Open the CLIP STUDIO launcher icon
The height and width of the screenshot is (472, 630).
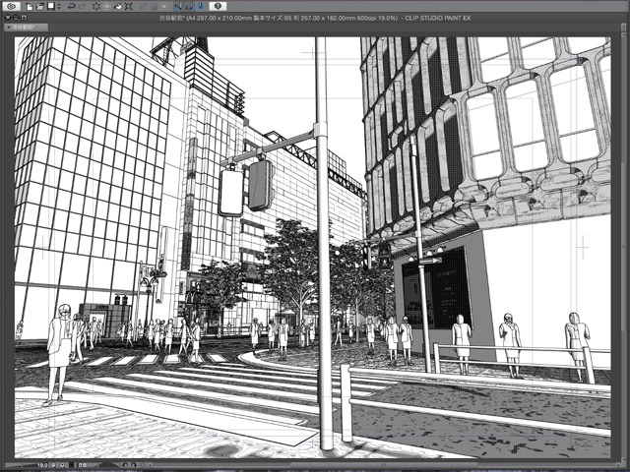12,6
